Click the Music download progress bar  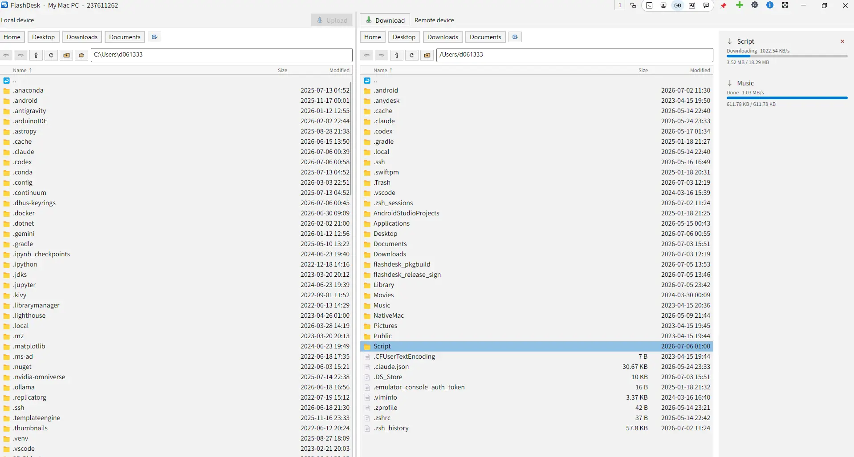point(787,98)
